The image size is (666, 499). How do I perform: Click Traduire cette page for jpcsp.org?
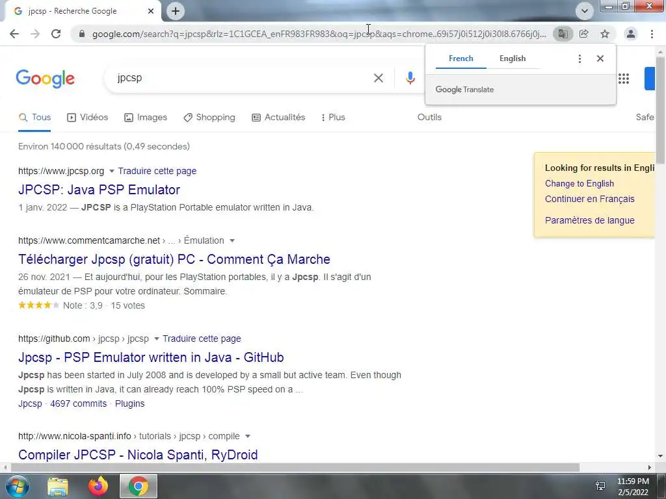(x=157, y=171)
